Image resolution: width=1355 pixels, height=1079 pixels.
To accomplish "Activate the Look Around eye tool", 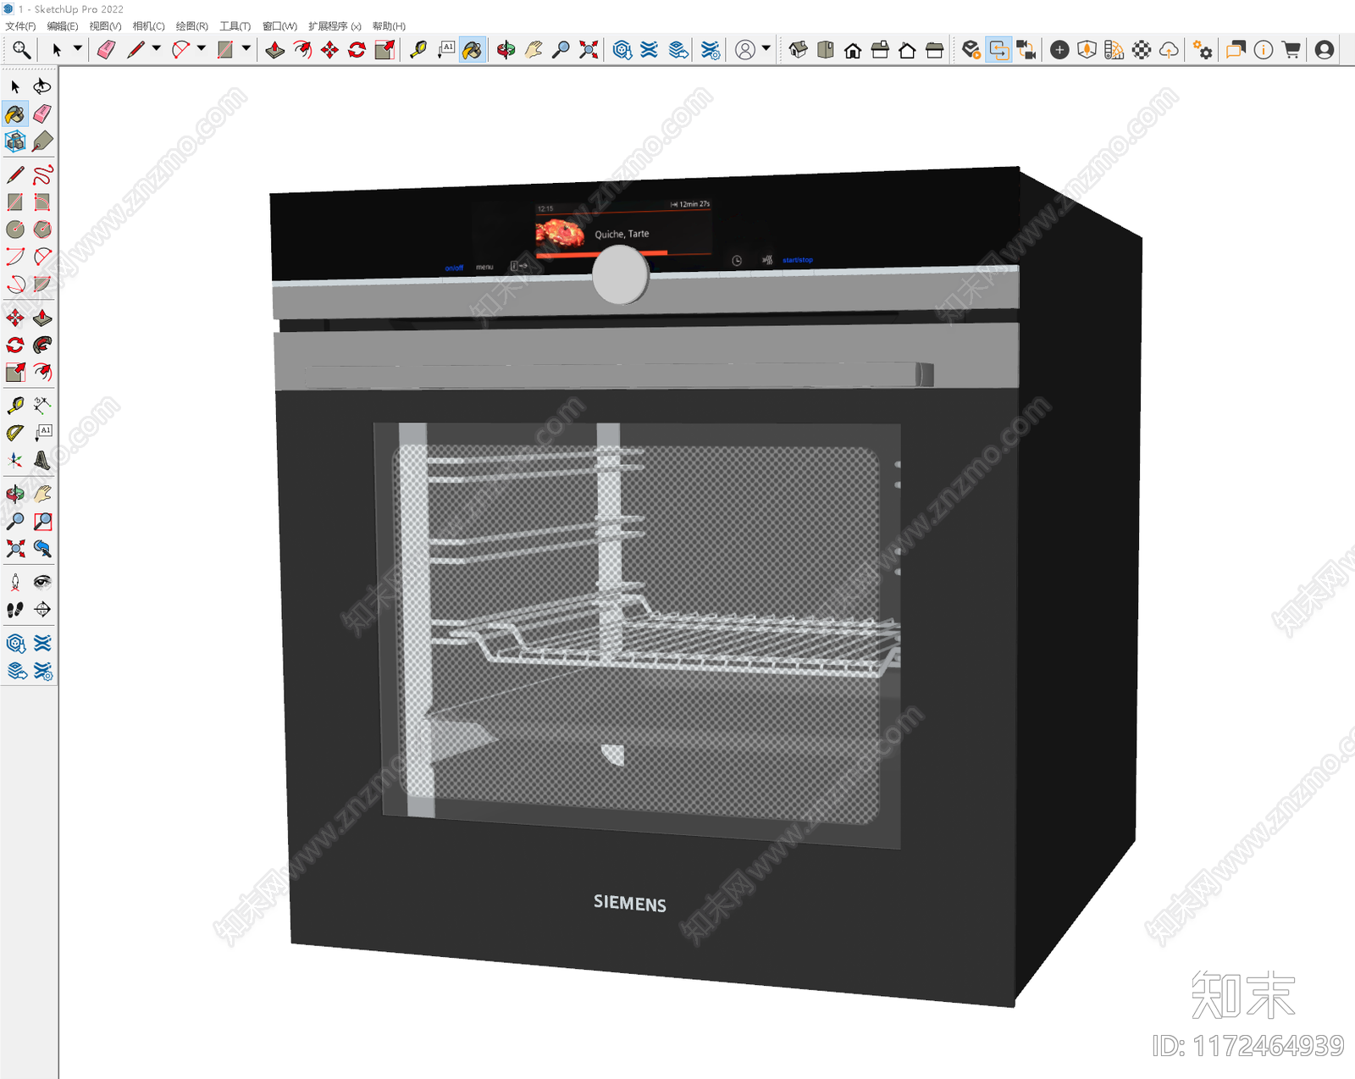I will (x=42, y=582).
